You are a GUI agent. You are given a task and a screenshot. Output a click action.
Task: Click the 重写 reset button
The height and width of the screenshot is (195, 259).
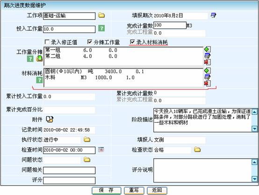click(x=134, y=190)
